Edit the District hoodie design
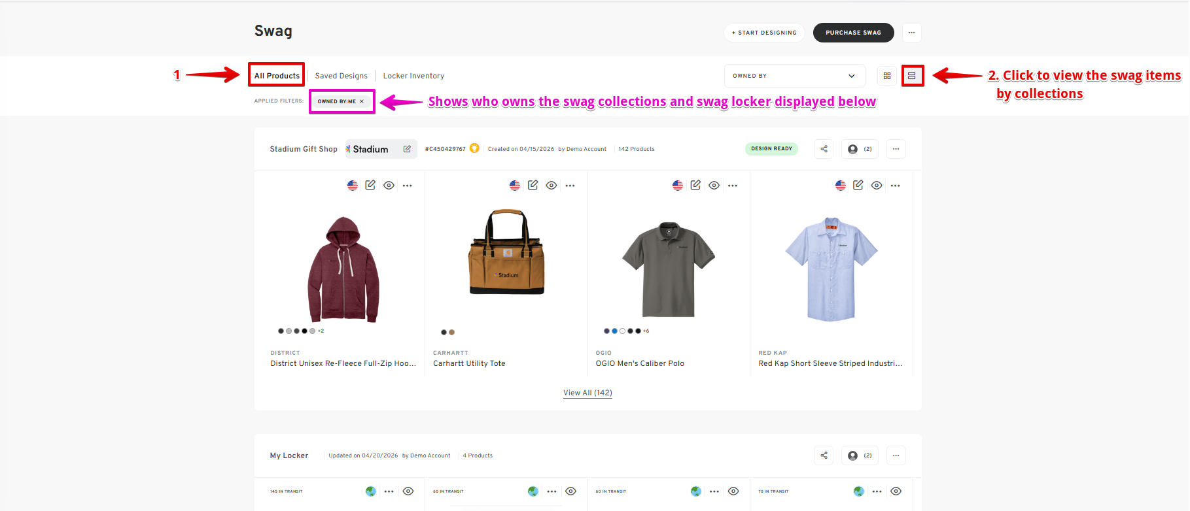Screen dimensions: 1190x511 tap(370, 186)
